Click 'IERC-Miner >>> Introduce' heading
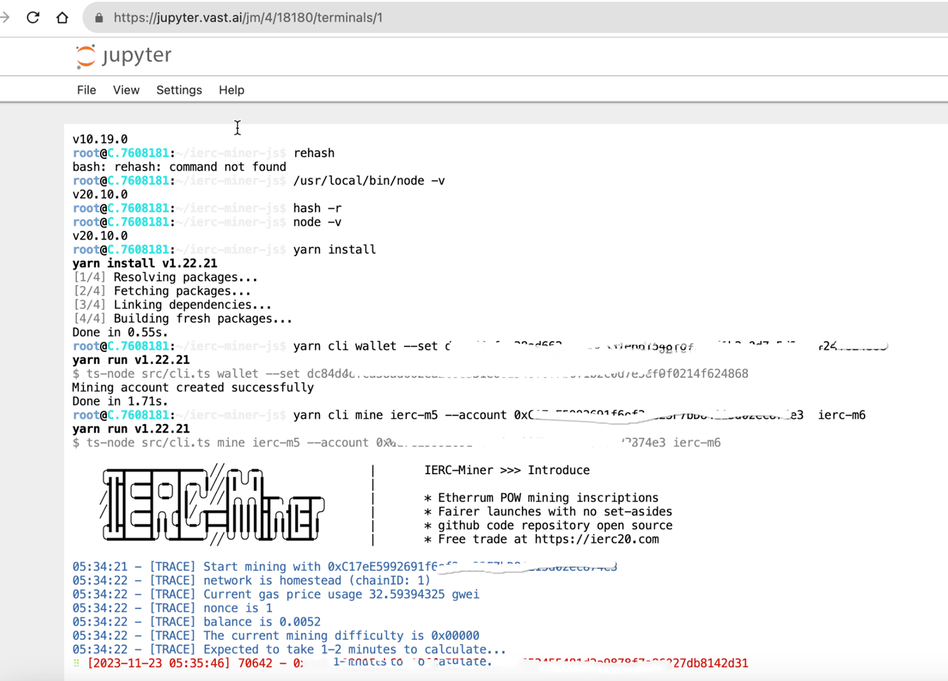 point(507,470)
